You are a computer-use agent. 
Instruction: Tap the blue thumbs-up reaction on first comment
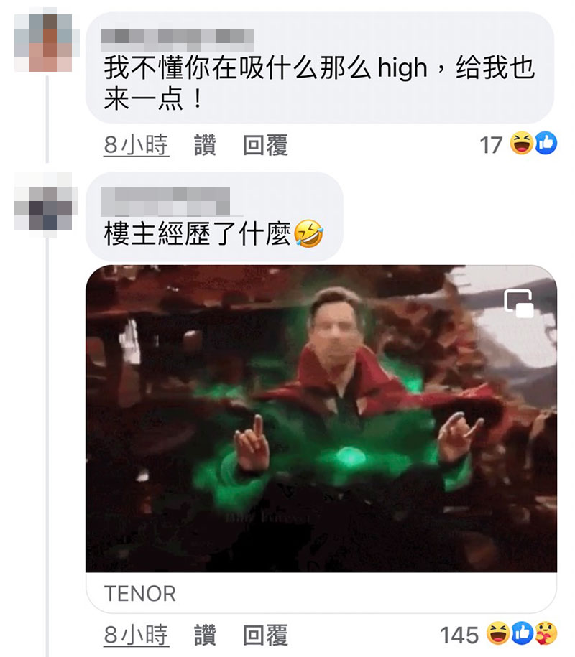click(546, 144)
